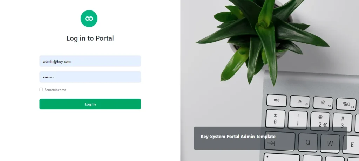The image size is (359, 161).
Task: Click the esc key in the keyboard photo
Action: pos(277,100)
